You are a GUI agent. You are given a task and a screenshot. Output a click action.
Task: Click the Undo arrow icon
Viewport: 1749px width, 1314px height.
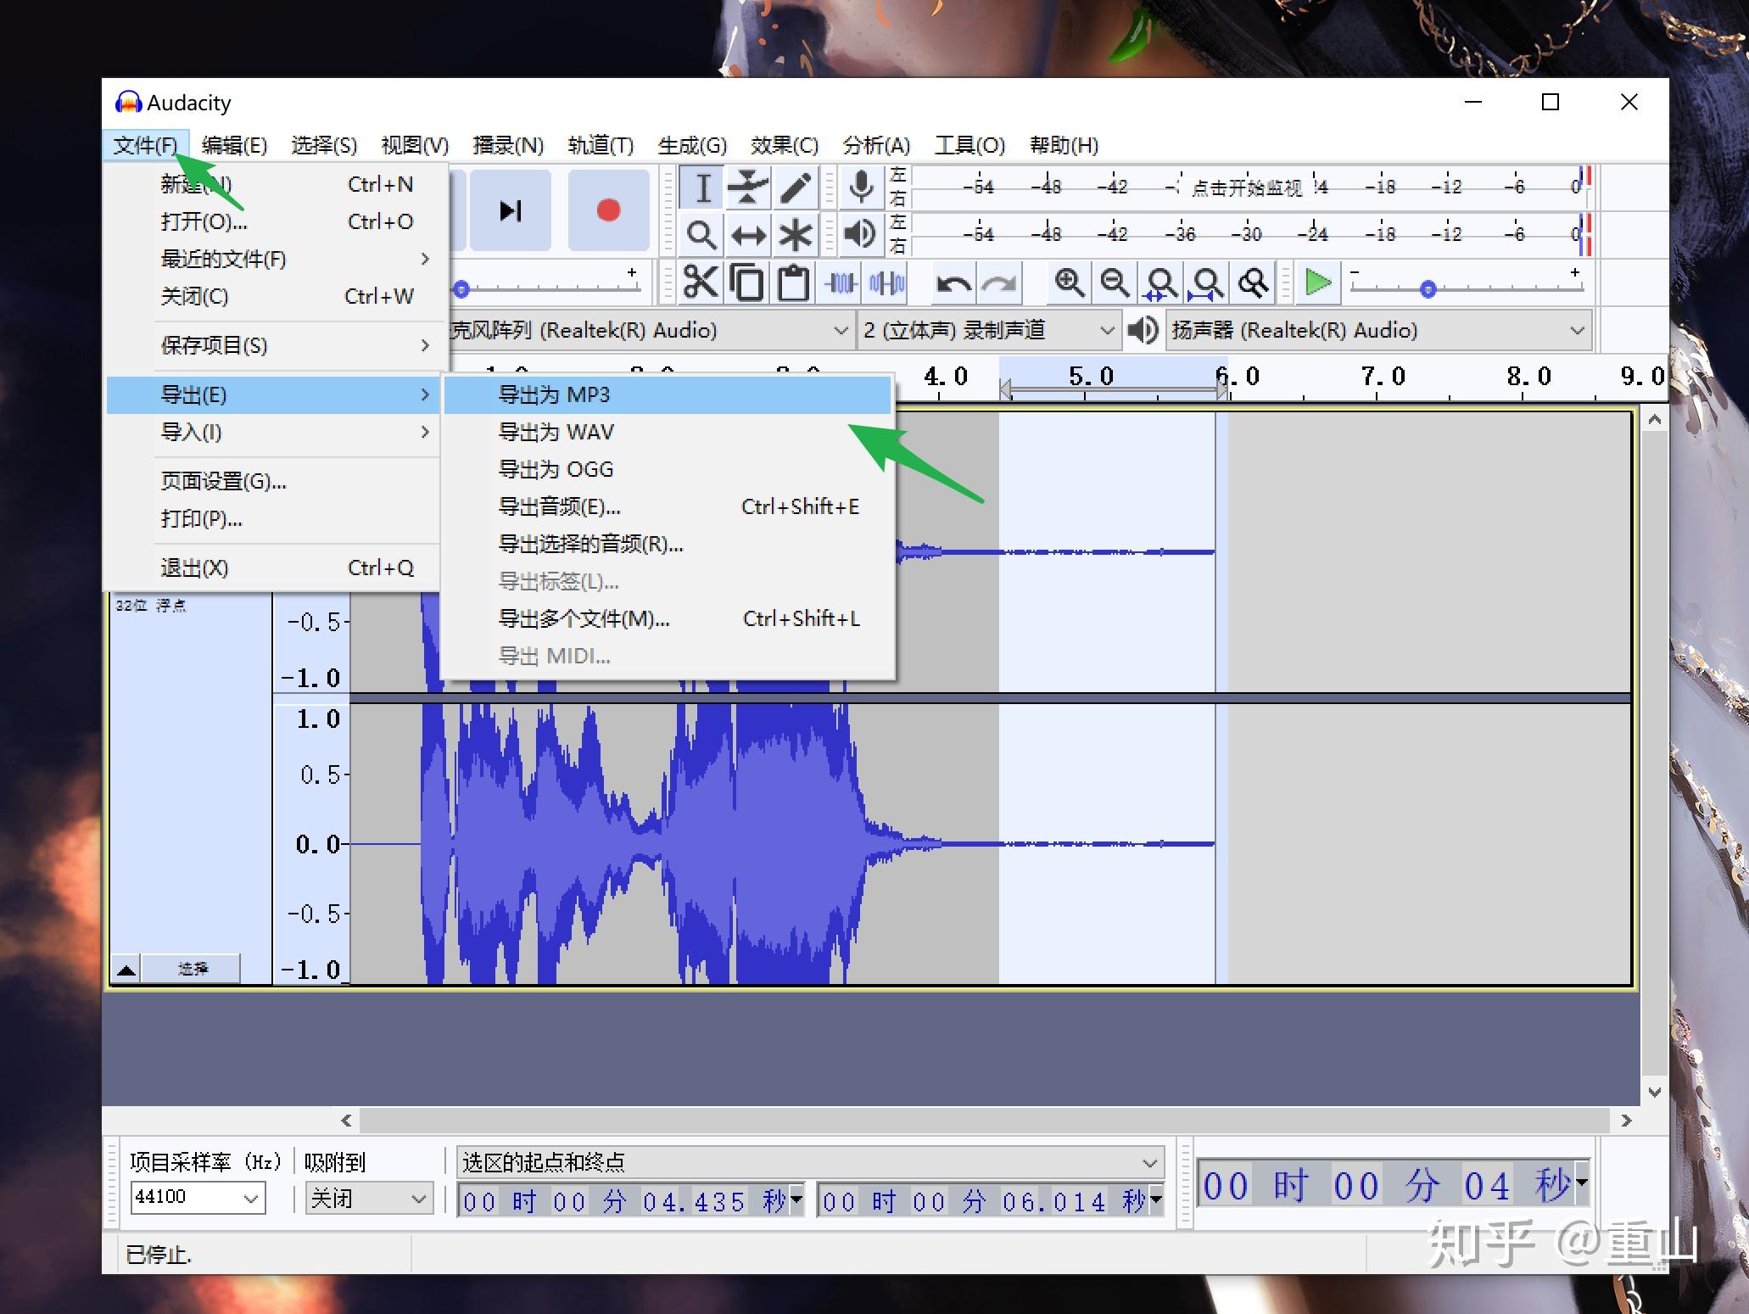coord(953,283)
